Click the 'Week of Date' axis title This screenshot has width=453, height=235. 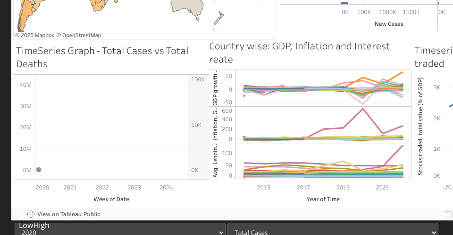pos(111,199)
